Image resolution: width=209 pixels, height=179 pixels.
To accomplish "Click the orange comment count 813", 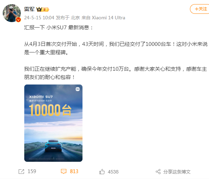I will [74, 171].
